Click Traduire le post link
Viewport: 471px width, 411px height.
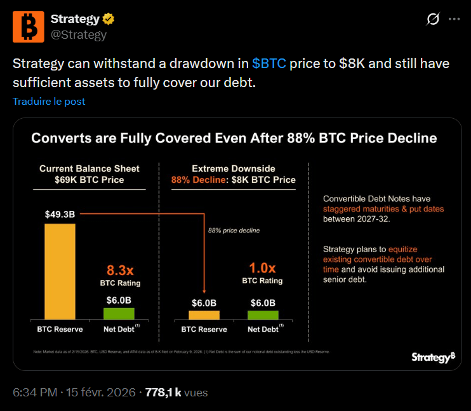tap(49, 101)
